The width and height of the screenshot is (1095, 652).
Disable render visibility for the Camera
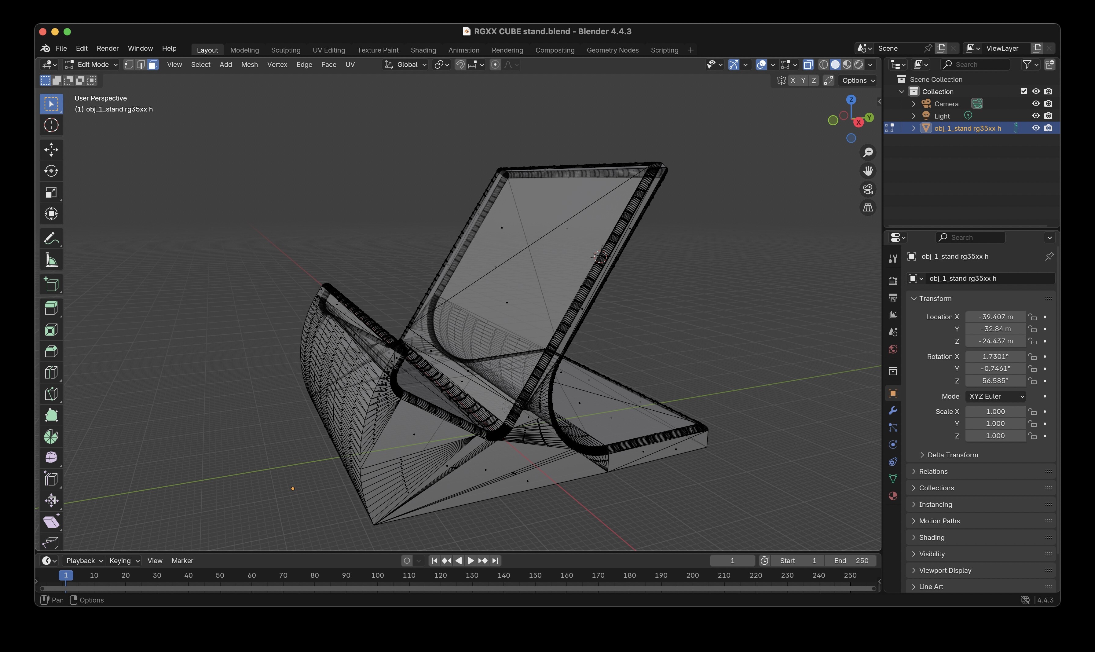click(x=1049, y=103)
